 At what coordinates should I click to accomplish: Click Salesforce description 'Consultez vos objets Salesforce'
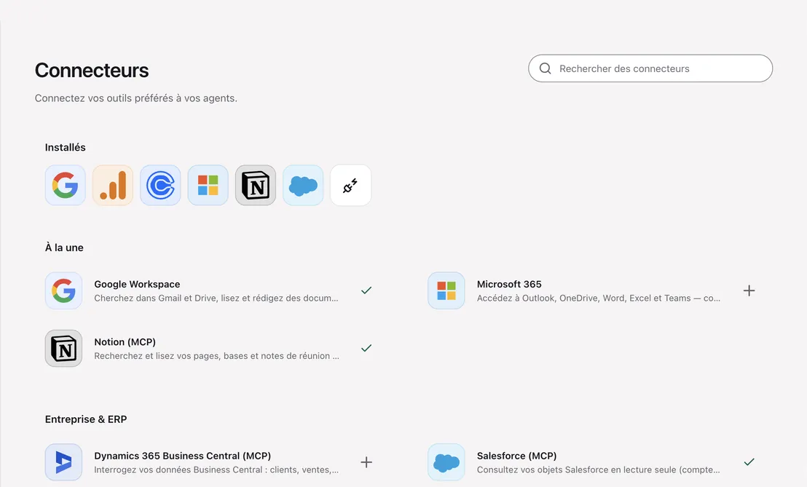point(599,470)
